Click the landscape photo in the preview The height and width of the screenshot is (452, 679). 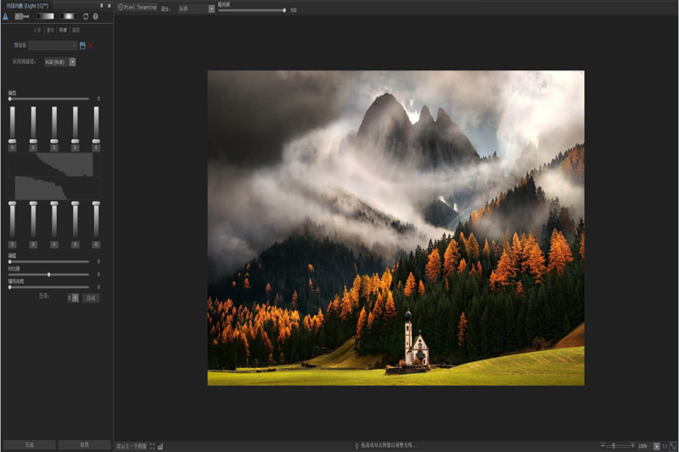pos(396,228)
